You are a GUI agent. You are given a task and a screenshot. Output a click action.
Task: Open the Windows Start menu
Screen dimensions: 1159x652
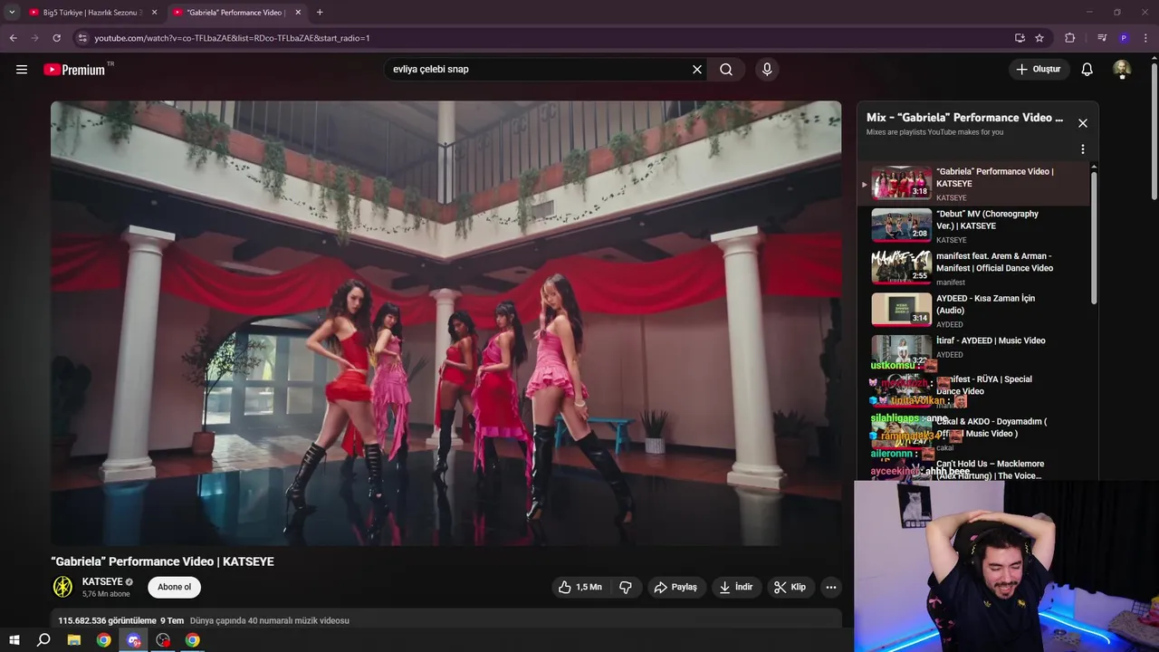point(14,640)
